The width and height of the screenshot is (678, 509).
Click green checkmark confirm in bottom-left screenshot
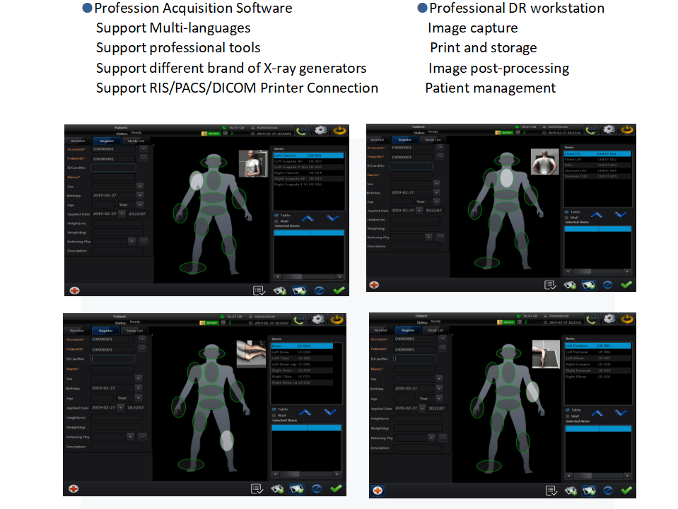336,488
